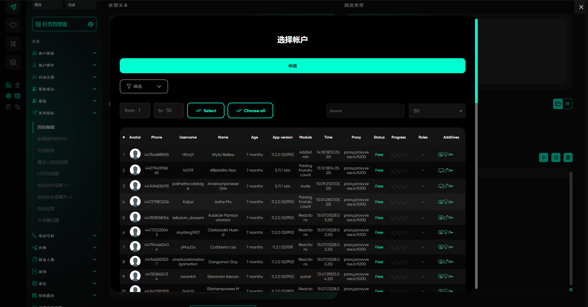Viewport: 588px width, 307px height.
Task: Open the green folder icon
Action: coord(558,104)
